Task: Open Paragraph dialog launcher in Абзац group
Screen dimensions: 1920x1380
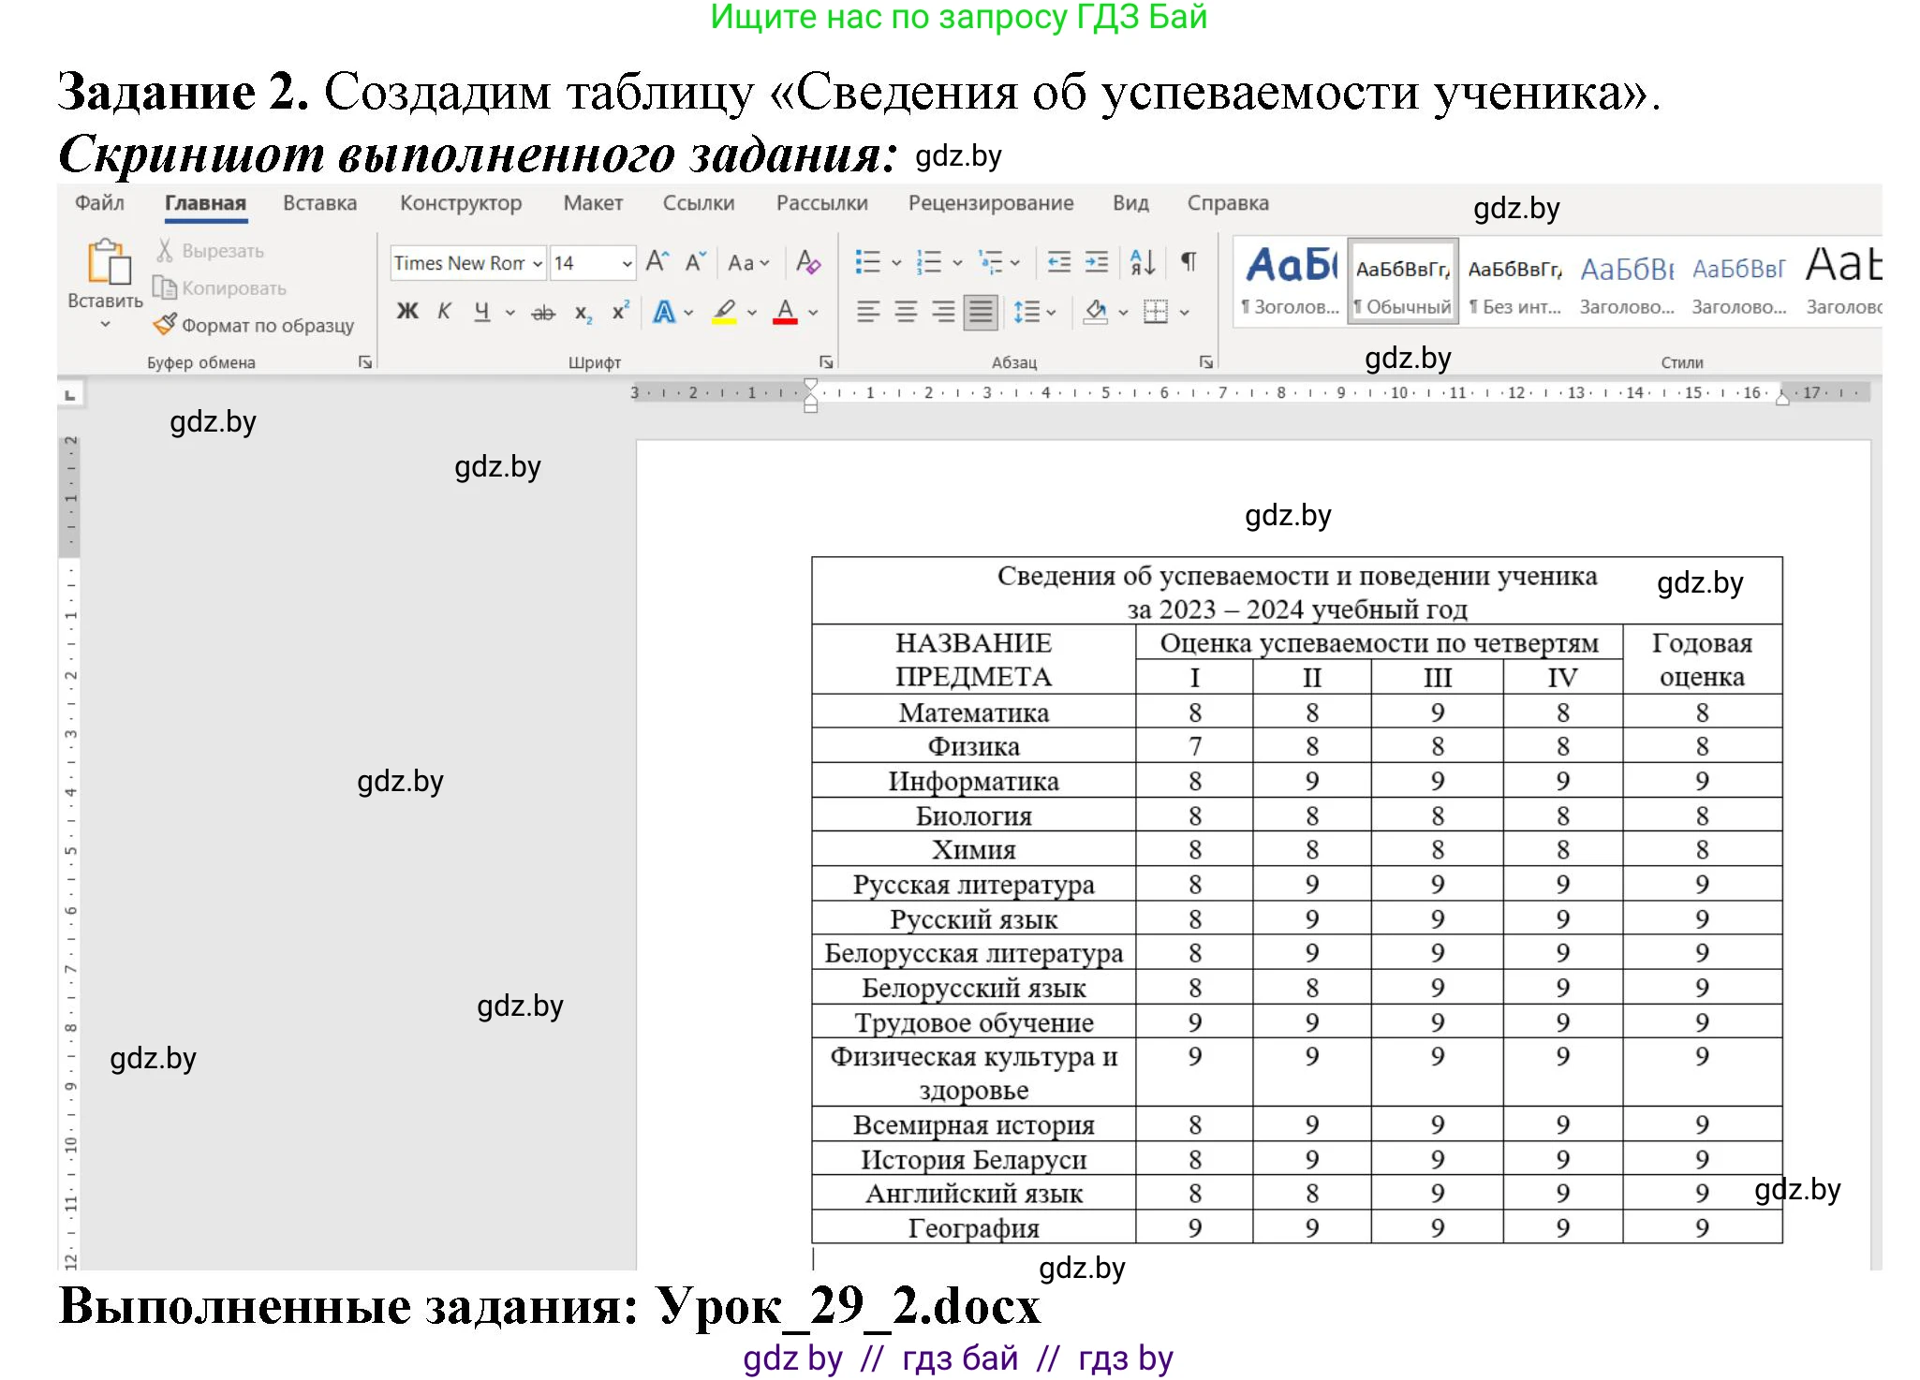Action: point(1206,362)
